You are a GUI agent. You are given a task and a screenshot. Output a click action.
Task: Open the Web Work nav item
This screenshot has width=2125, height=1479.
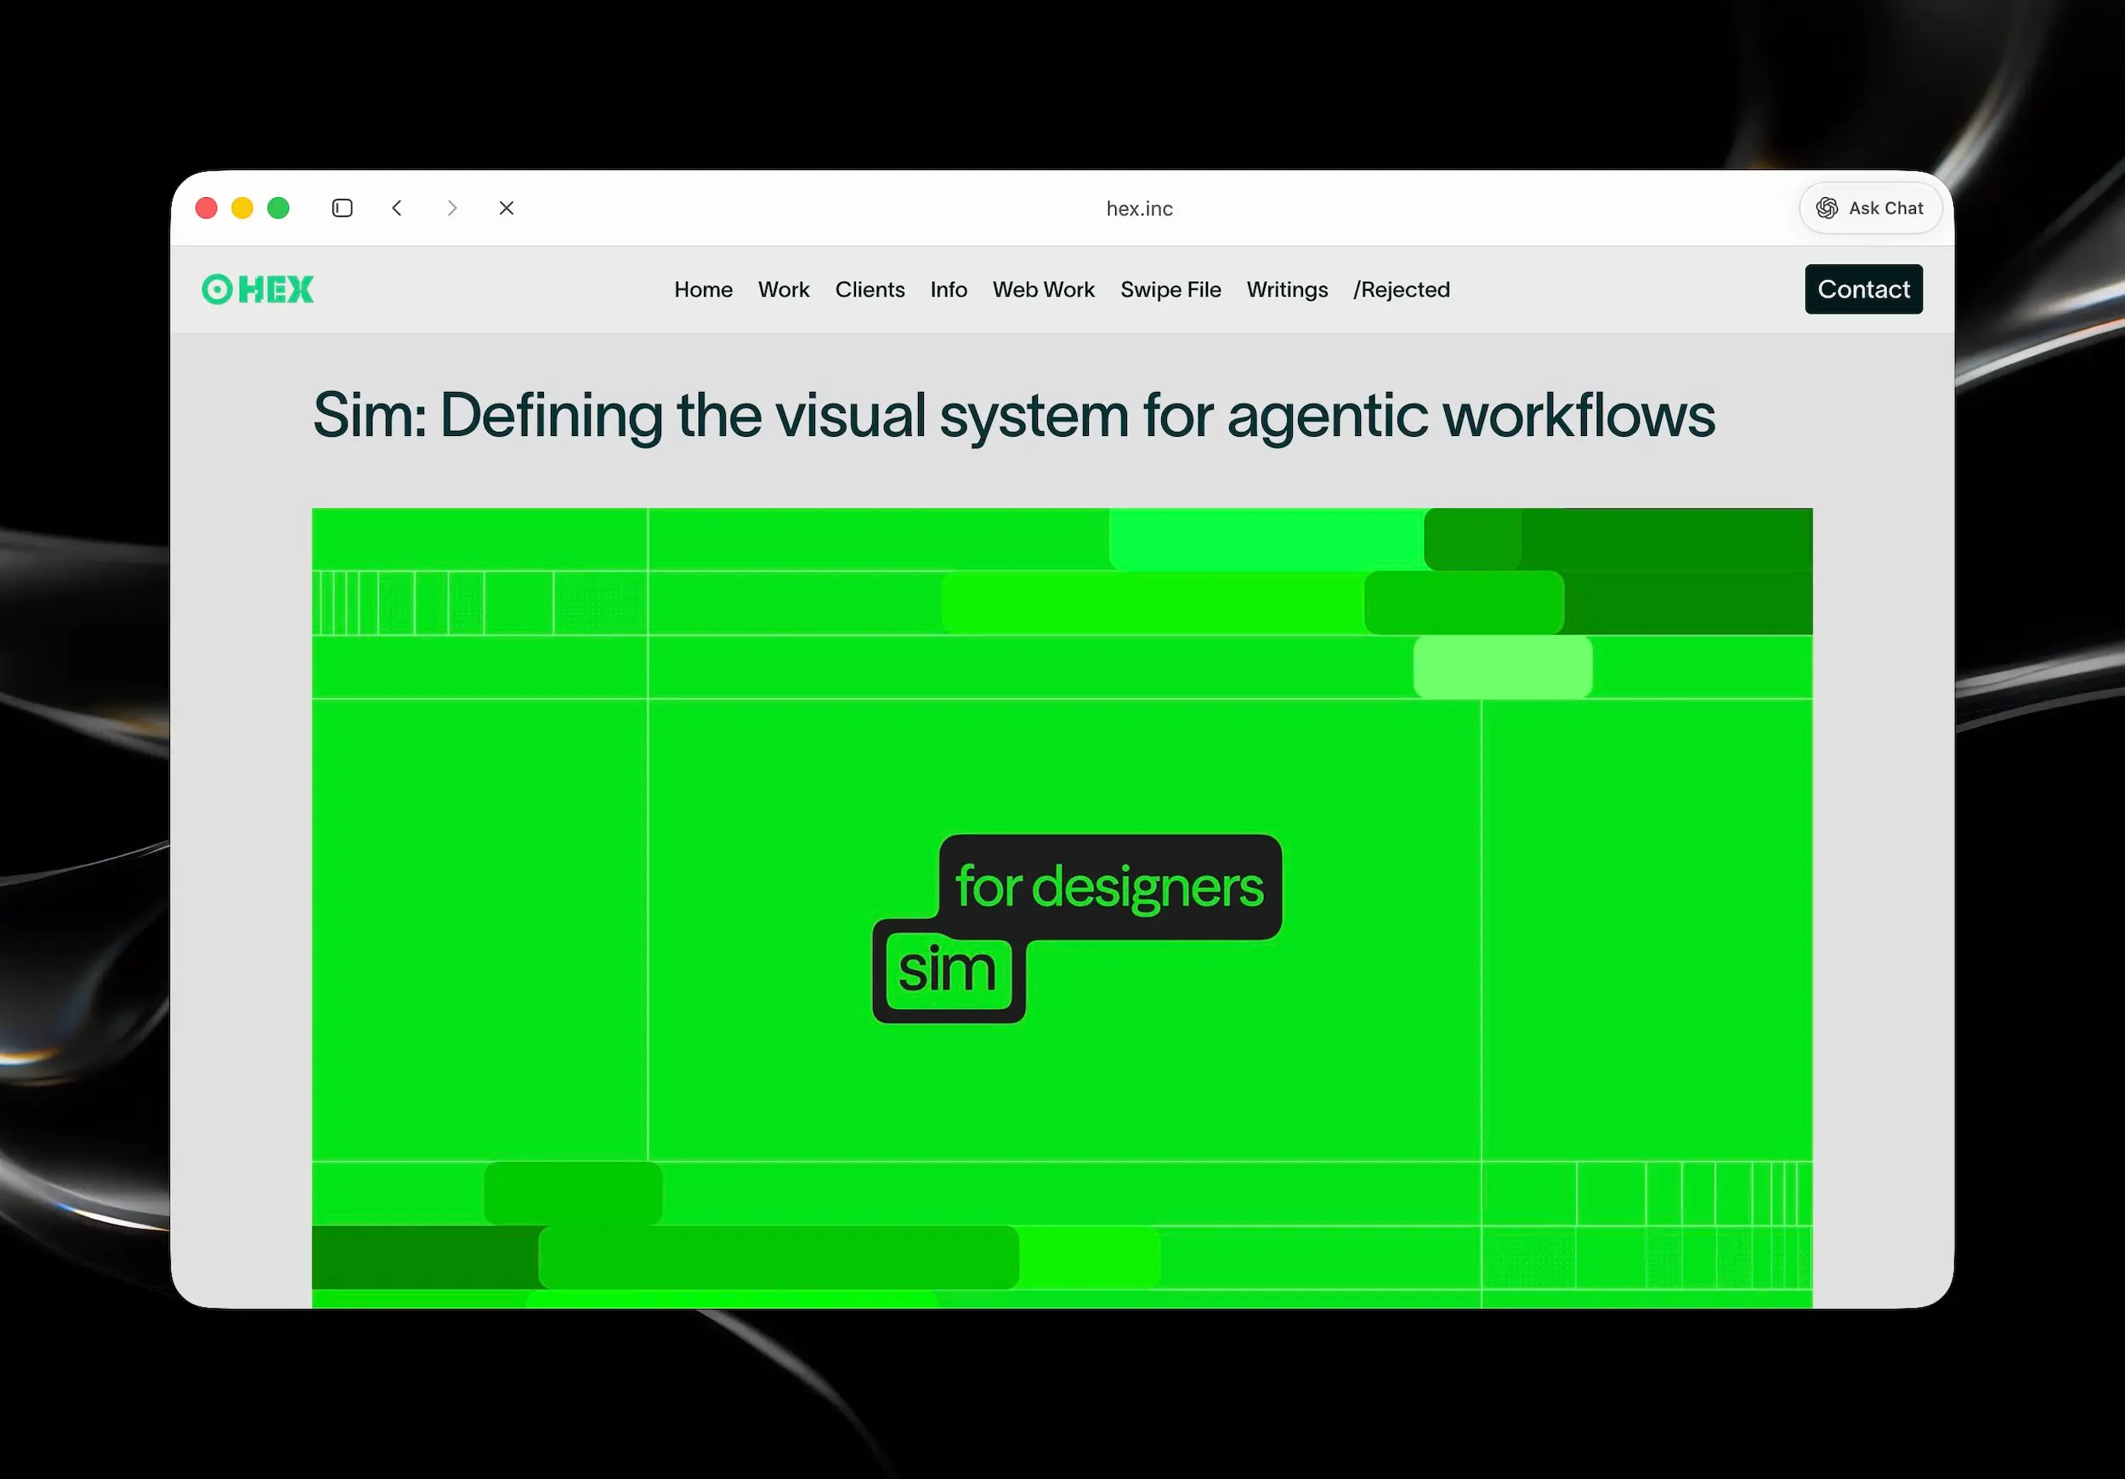(x=1044, y=290)
